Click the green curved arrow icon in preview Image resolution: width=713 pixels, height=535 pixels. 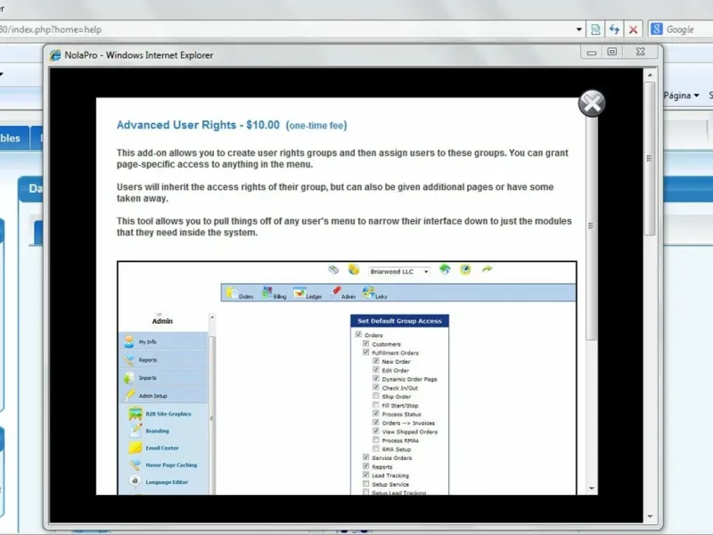tap(487, 269)
